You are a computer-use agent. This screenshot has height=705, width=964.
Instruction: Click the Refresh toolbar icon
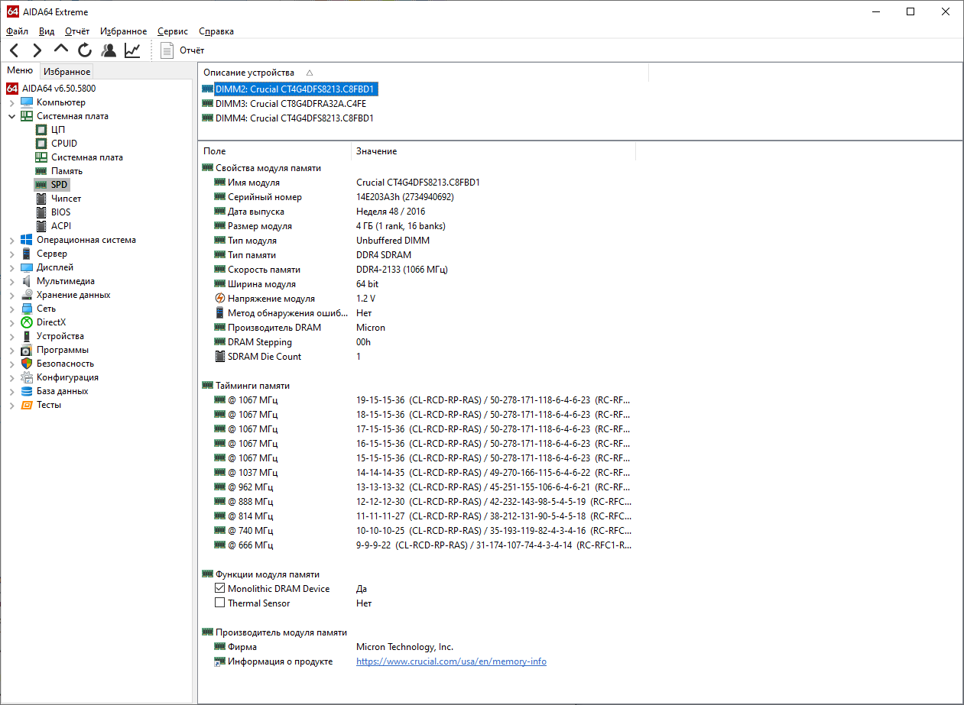pos(85,50)
